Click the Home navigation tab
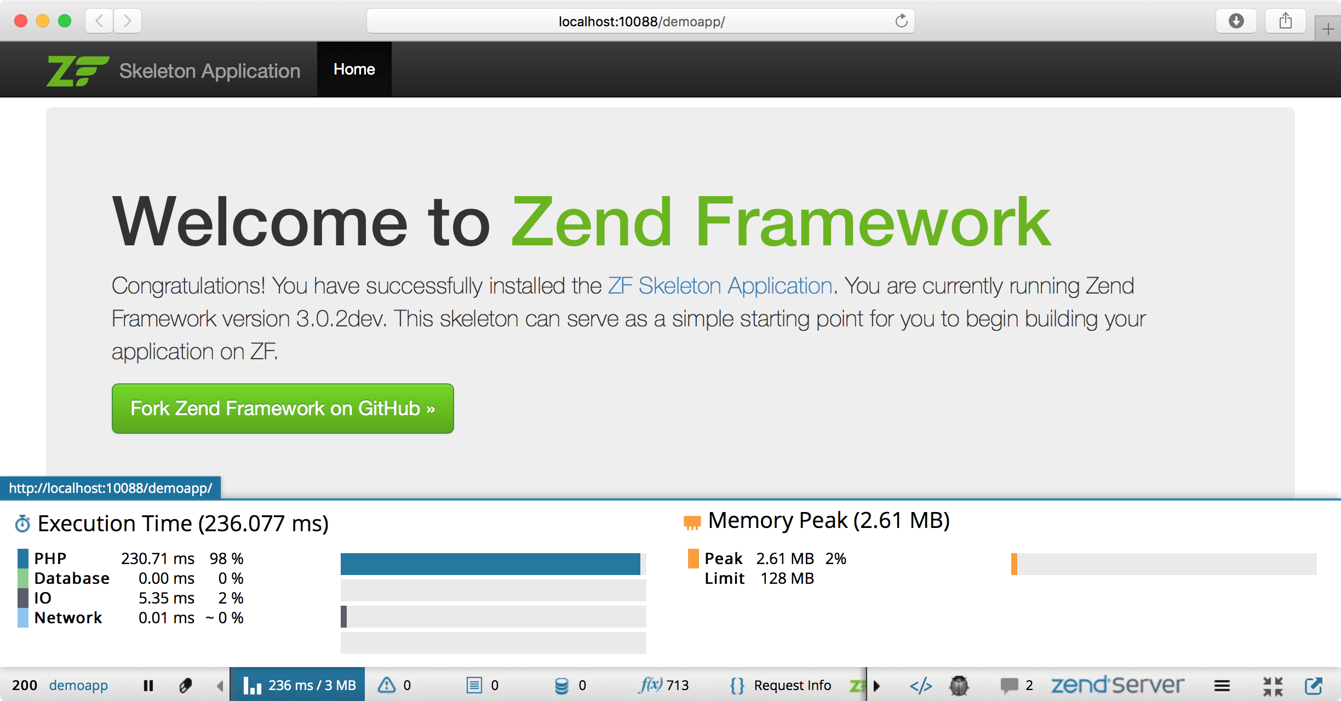 point(353,69)
